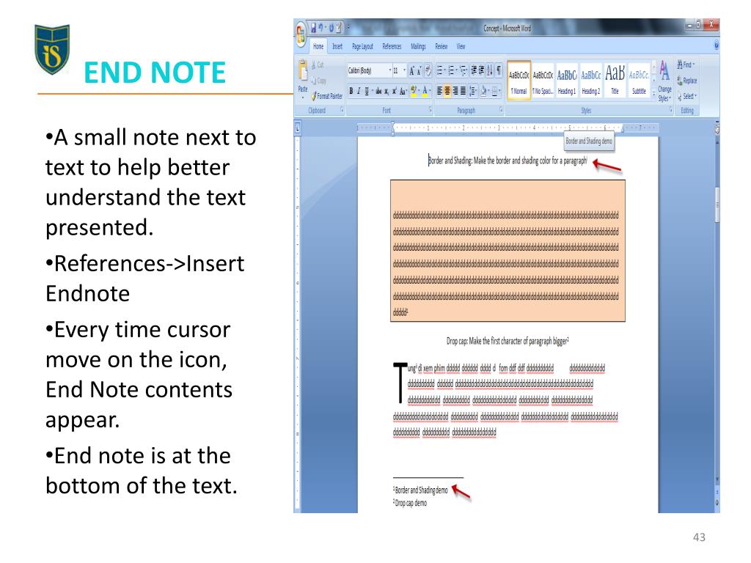
Task: Pick the font color swatch
Action: click(x=425, y=91)
